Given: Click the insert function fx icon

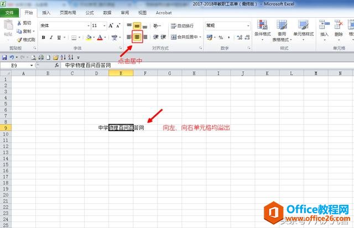Looking at the screenshot, I should pos(57,65).
